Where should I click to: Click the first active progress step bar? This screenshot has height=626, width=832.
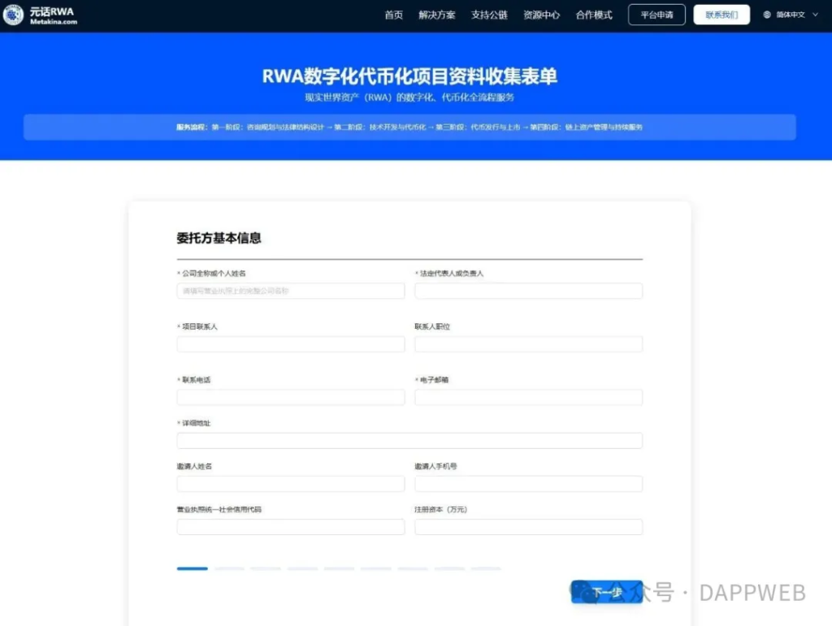[x=192, y=568]
